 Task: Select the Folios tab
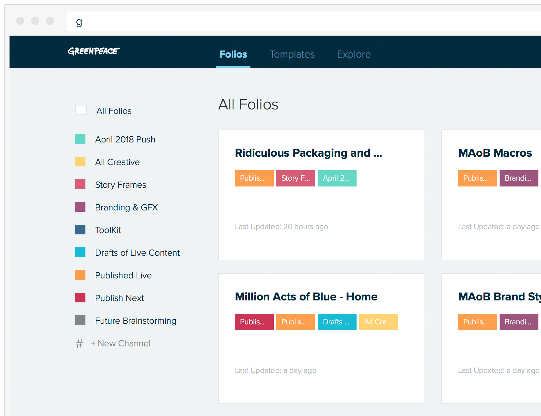233,54
